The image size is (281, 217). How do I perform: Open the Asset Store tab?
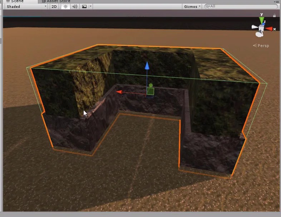tap(56, 1)
